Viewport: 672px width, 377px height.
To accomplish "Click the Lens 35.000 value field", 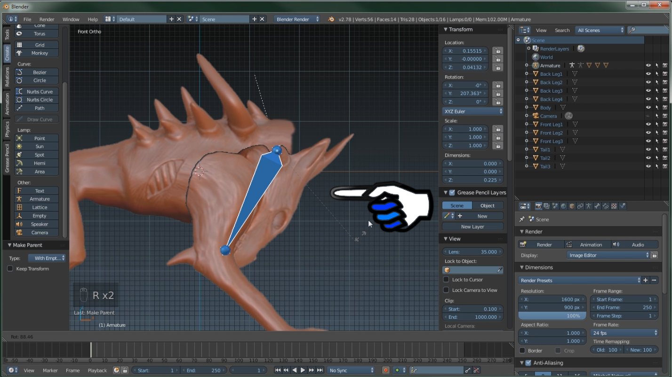I will (473, 251).
